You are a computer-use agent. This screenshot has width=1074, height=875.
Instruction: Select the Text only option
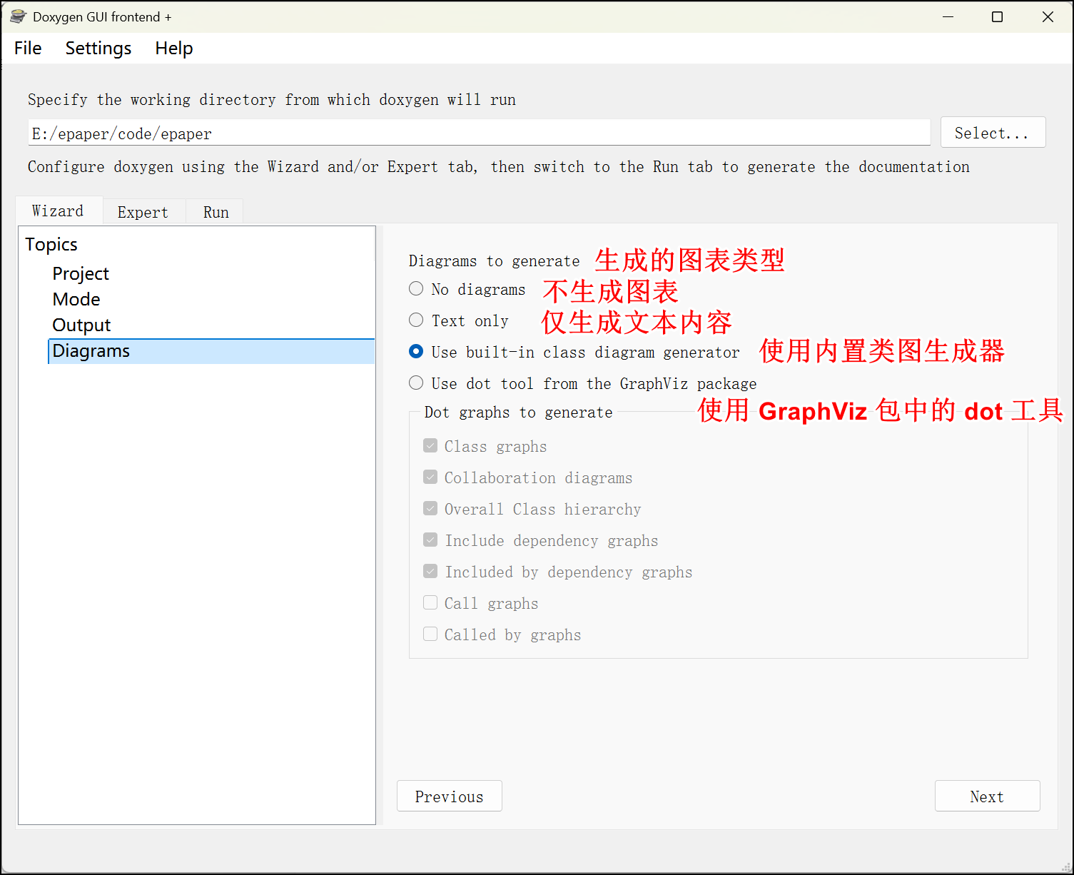[416, 320]
